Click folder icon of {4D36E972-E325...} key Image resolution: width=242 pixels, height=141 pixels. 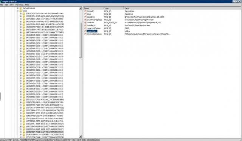click(24, 70)
